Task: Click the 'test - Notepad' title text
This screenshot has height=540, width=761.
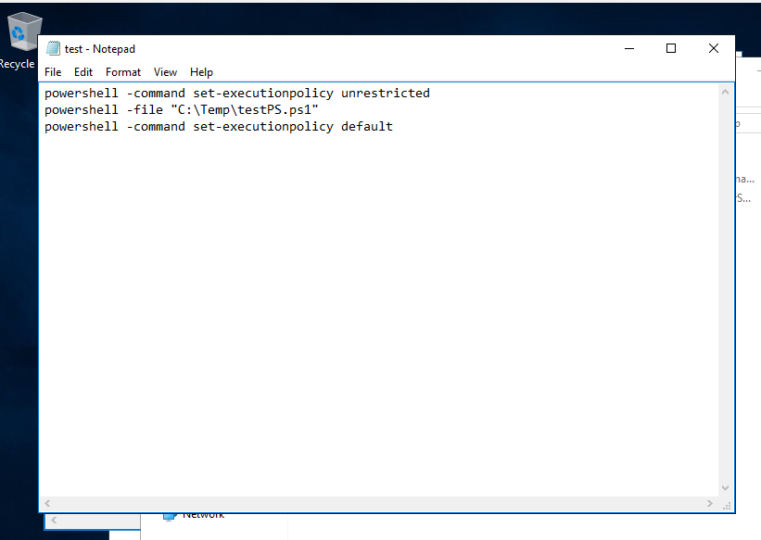Action: point(100,49)
